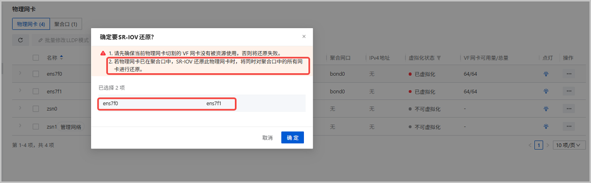Switch to the 物理网卡 (4) tab

[x=31, y=24]
